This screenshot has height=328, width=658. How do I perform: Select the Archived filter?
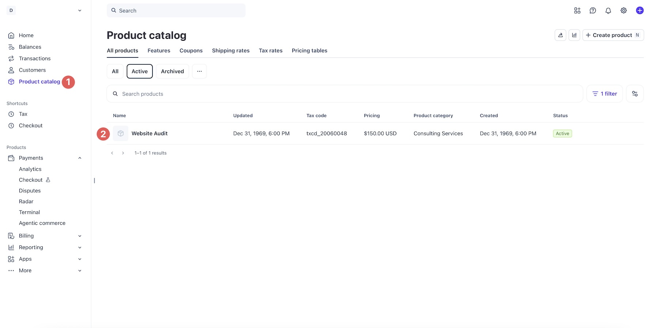click(x=173, y=71)
